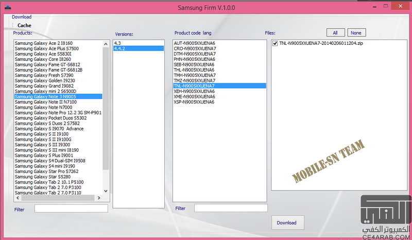
Task: Select product code THL-N9005XXUENA6
Action: click(x=220, y=70)
